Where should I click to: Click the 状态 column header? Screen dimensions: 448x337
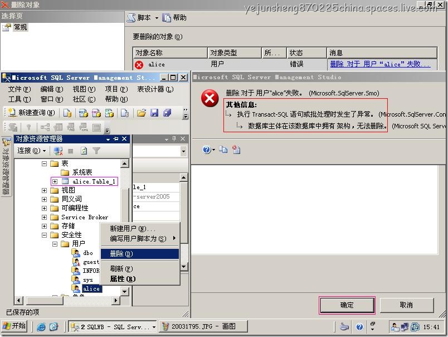[306, 53]
